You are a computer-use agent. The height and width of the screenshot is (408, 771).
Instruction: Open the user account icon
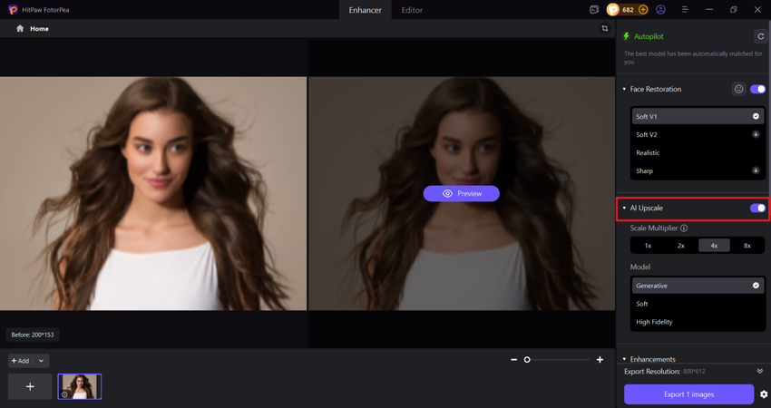(660, 9)
